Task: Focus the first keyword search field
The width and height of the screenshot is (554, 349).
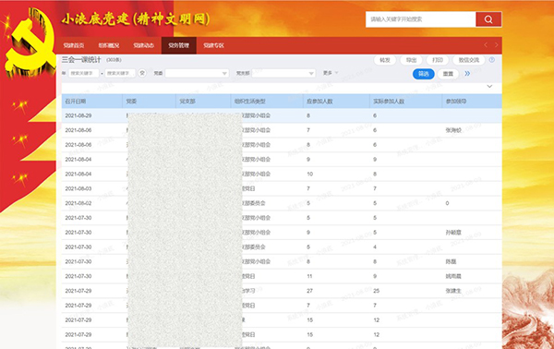Action: coord(83,73)
